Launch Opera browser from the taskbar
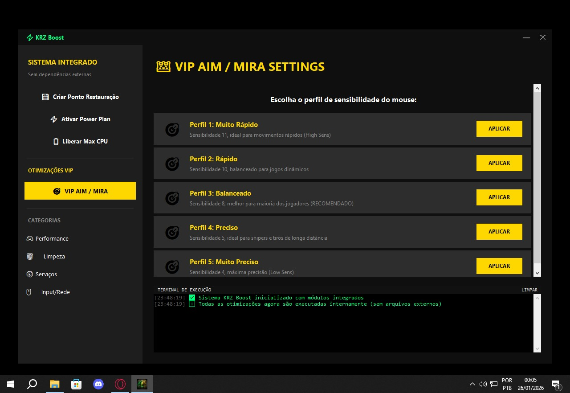This screenshot has height=393, width=570. click(120, 384)
